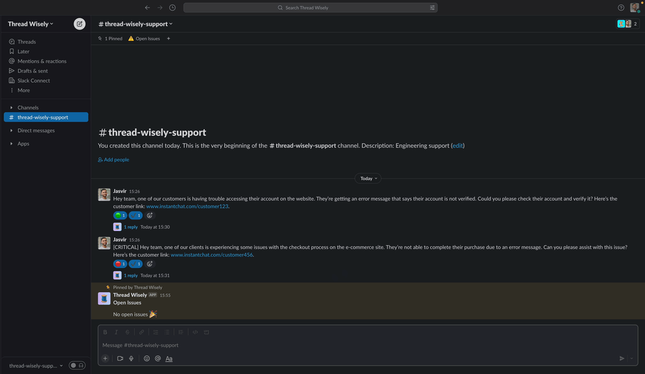This screenshot has height=374, width=645.
Task: Toggle italic formatting in composer
Action: (116, 332)
